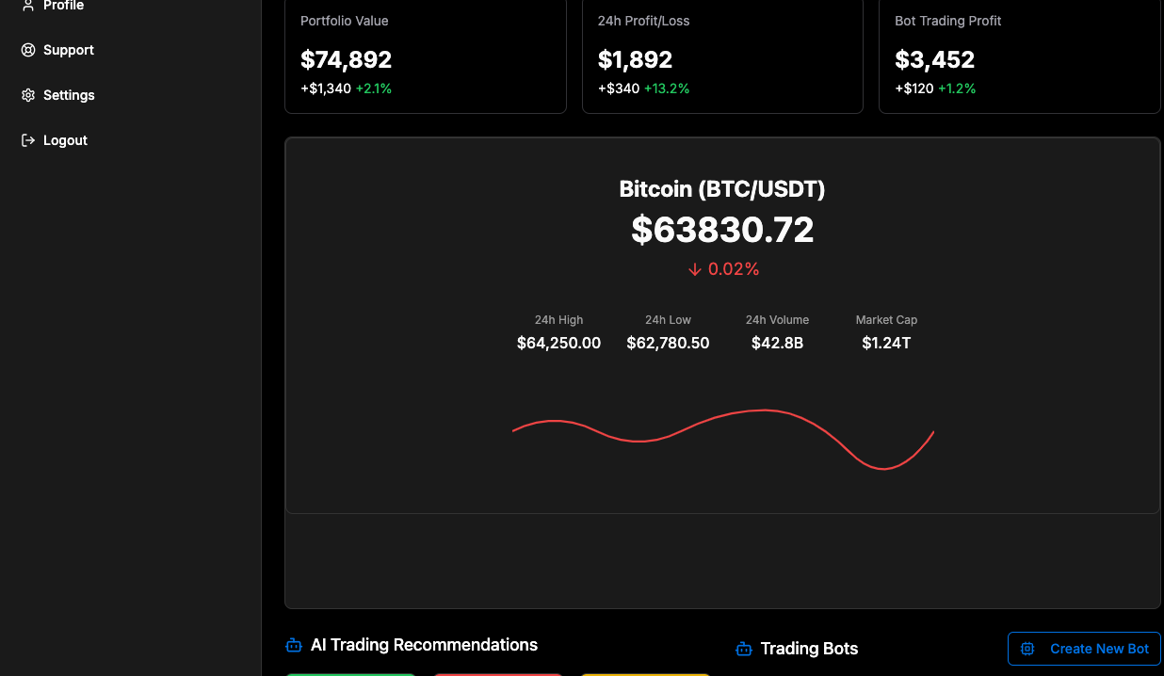1164x676 pixels.
Task: Click the Support lifebuoy icon
Action: (x=28, y=50)
